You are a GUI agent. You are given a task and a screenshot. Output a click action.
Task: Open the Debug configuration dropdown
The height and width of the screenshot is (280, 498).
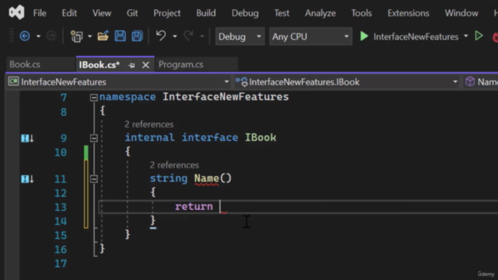pyautogui.click(x=240, y=37)
